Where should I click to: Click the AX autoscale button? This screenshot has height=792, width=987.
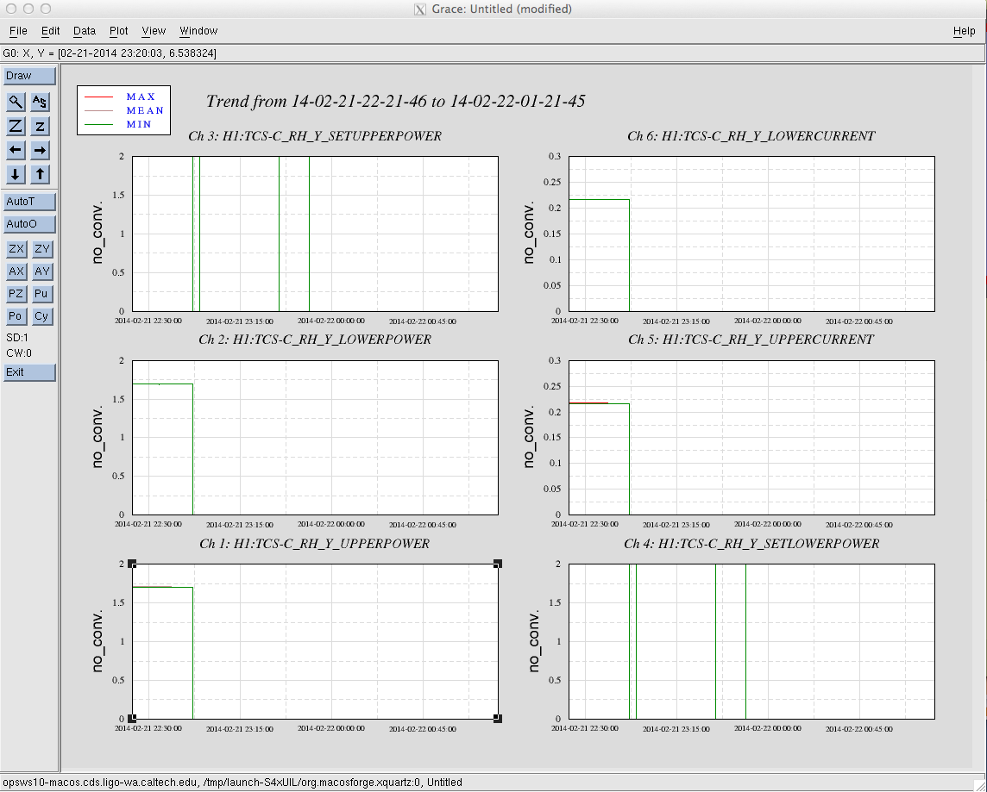pos(16,271)
